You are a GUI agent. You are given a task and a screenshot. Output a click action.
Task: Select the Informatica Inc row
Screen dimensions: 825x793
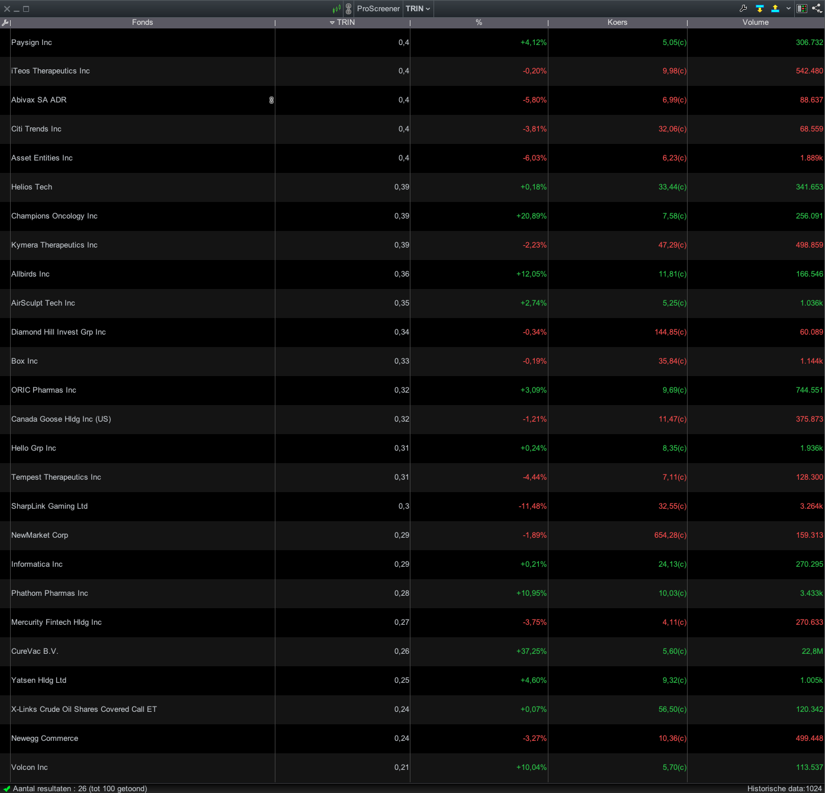[x=412, y=564]
